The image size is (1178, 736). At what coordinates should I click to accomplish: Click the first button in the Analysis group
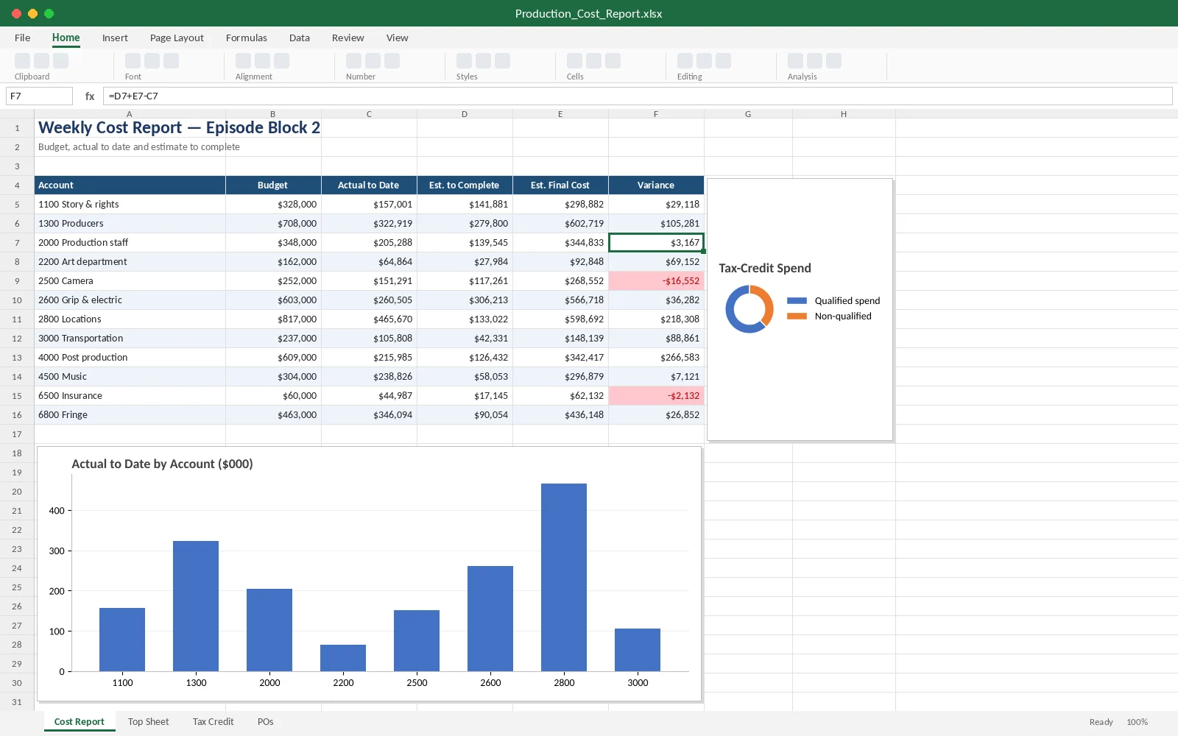[x=796, y=61]
